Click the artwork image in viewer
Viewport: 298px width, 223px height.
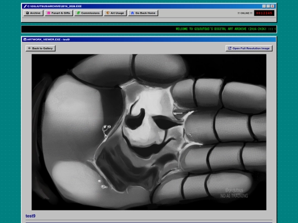[x=149, y=132]
